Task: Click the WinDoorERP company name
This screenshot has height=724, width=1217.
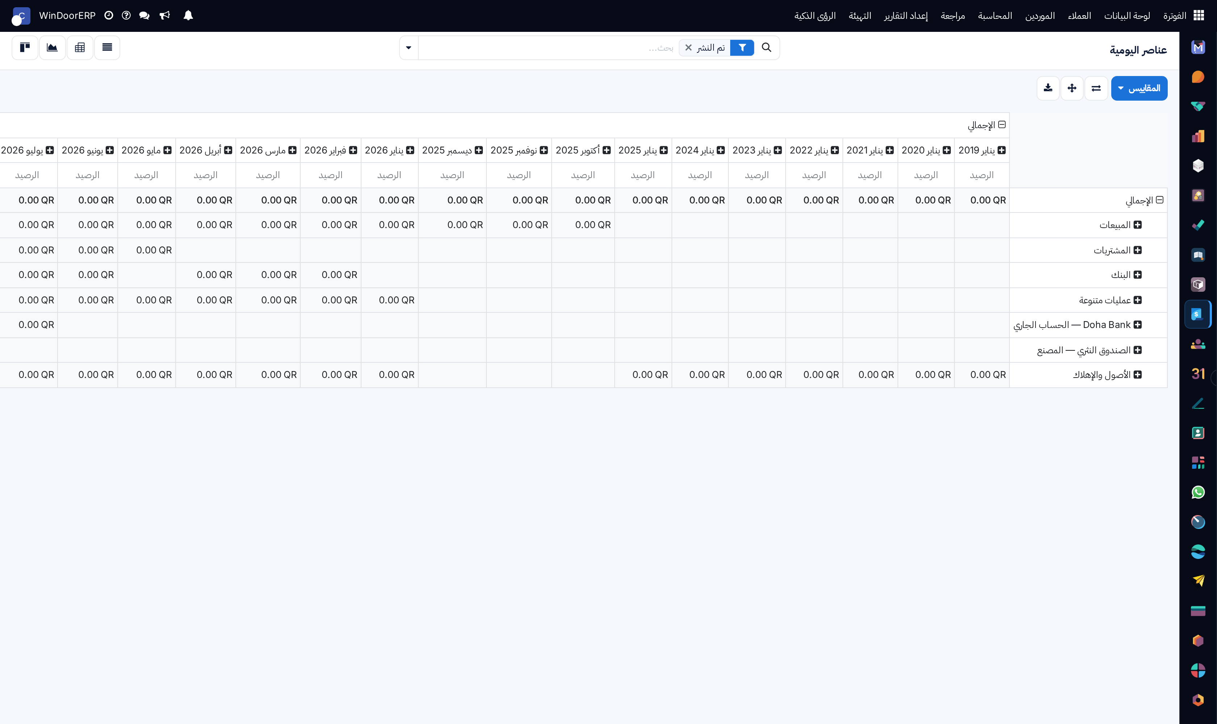Action: click(x=67, y=16)
